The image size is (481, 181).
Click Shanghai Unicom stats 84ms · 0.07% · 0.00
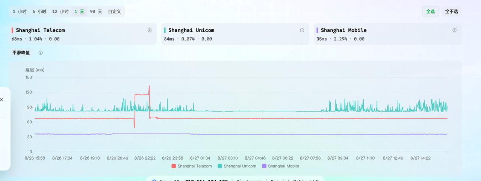pyautogui.click(x=188, y=39)
